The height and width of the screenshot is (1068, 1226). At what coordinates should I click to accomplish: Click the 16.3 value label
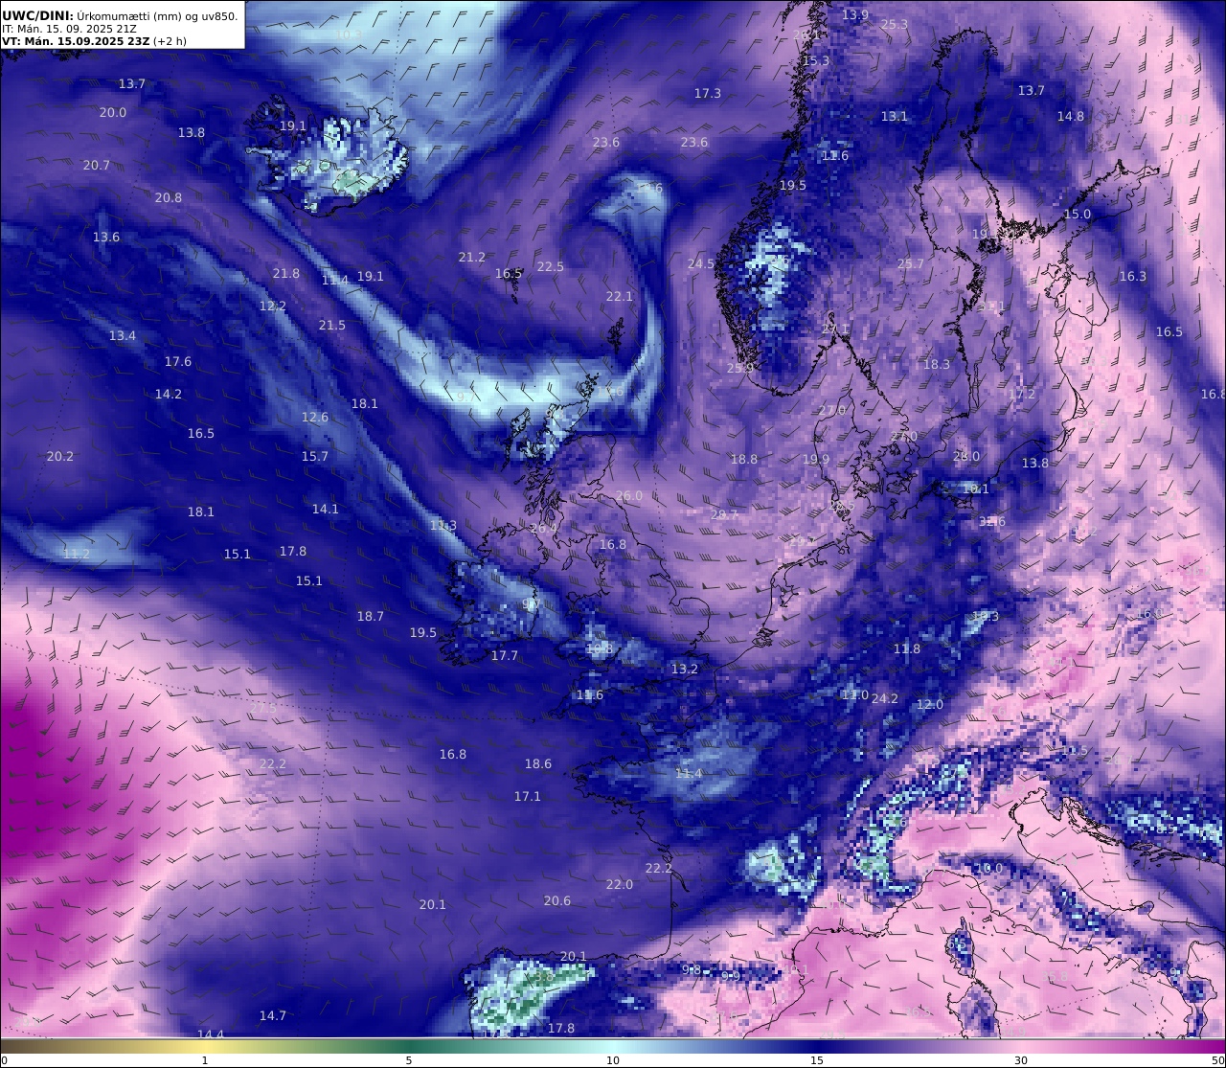pyautogui.click(x=1133, y=277)
